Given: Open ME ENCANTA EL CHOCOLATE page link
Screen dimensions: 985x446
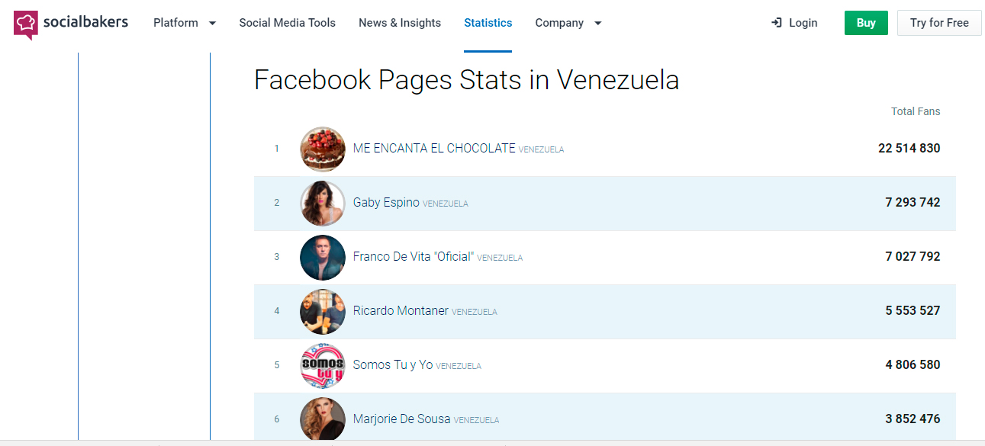Looking at the screenshot, I should [x=434, y=149].
